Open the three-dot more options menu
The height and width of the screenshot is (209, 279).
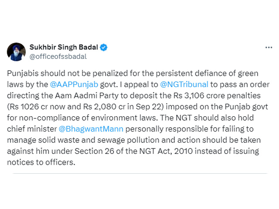[269, 47]
